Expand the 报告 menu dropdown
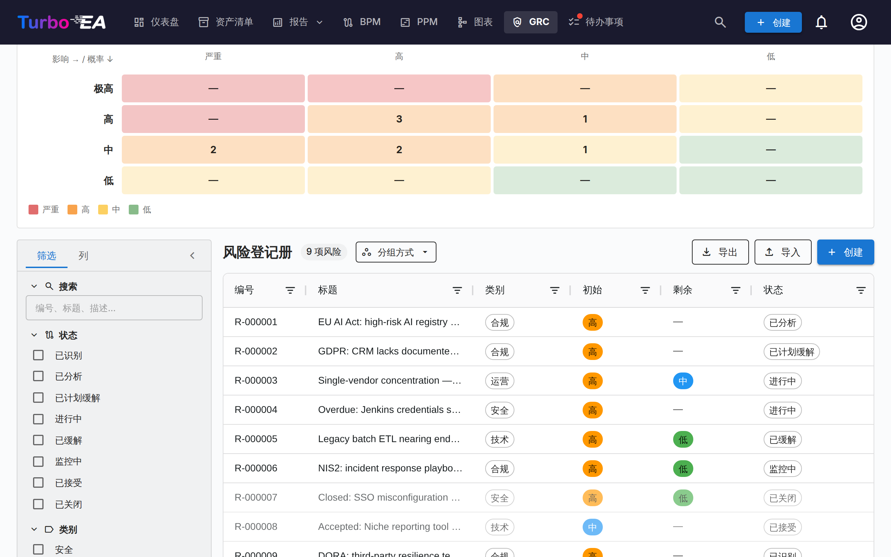Viewport: 891px width, 557px height. (298, 22)
